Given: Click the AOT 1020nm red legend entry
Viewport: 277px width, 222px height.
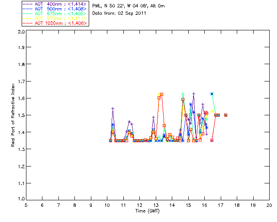Looking at the screenshot, I should 55,23.
